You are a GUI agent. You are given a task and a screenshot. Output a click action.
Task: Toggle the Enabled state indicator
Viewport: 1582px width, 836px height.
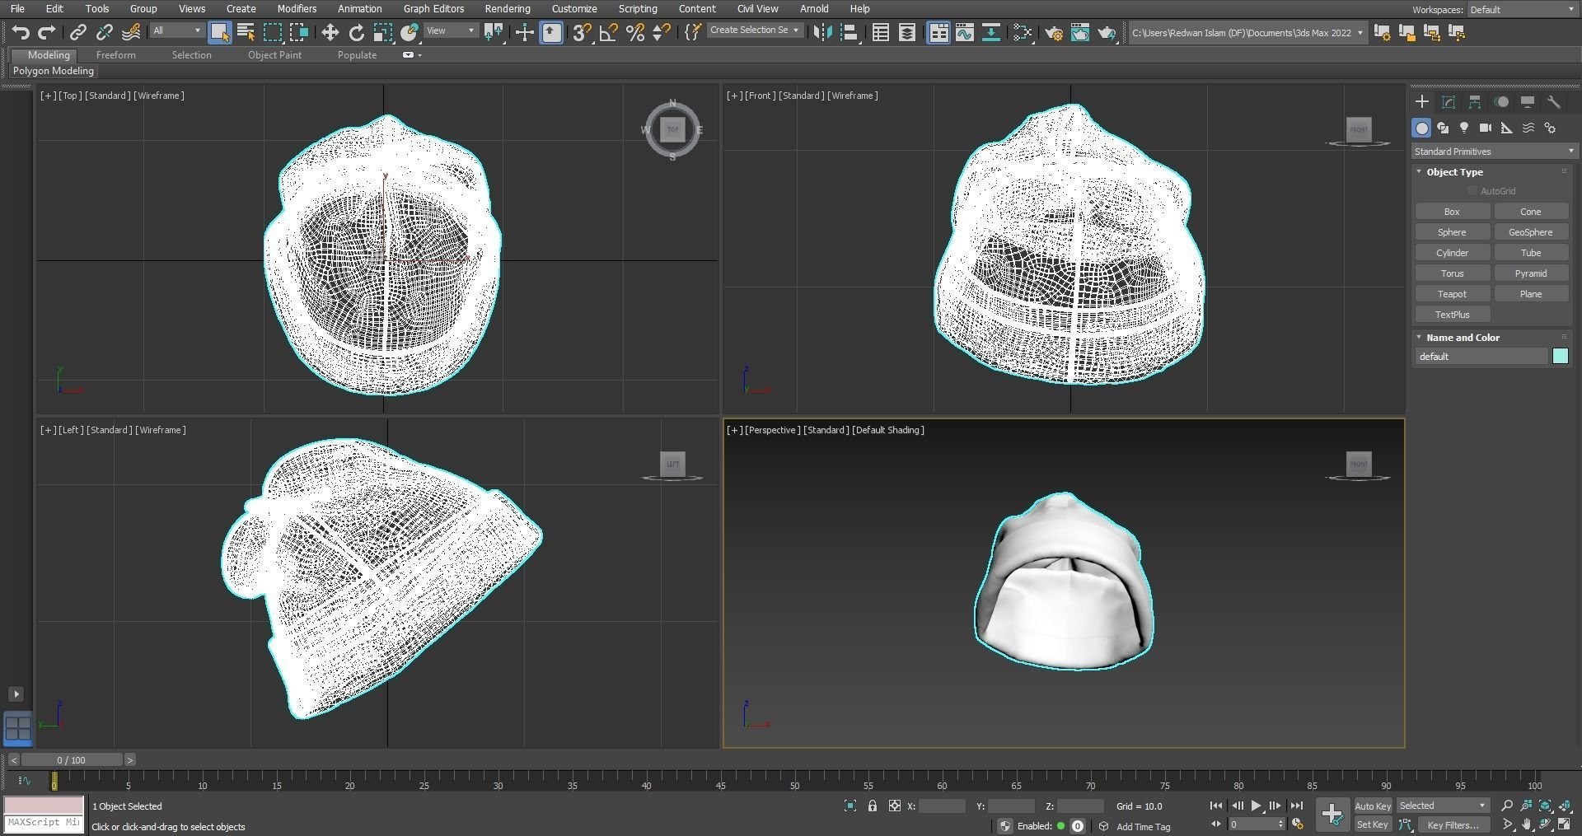click(x=1060, y=826)
